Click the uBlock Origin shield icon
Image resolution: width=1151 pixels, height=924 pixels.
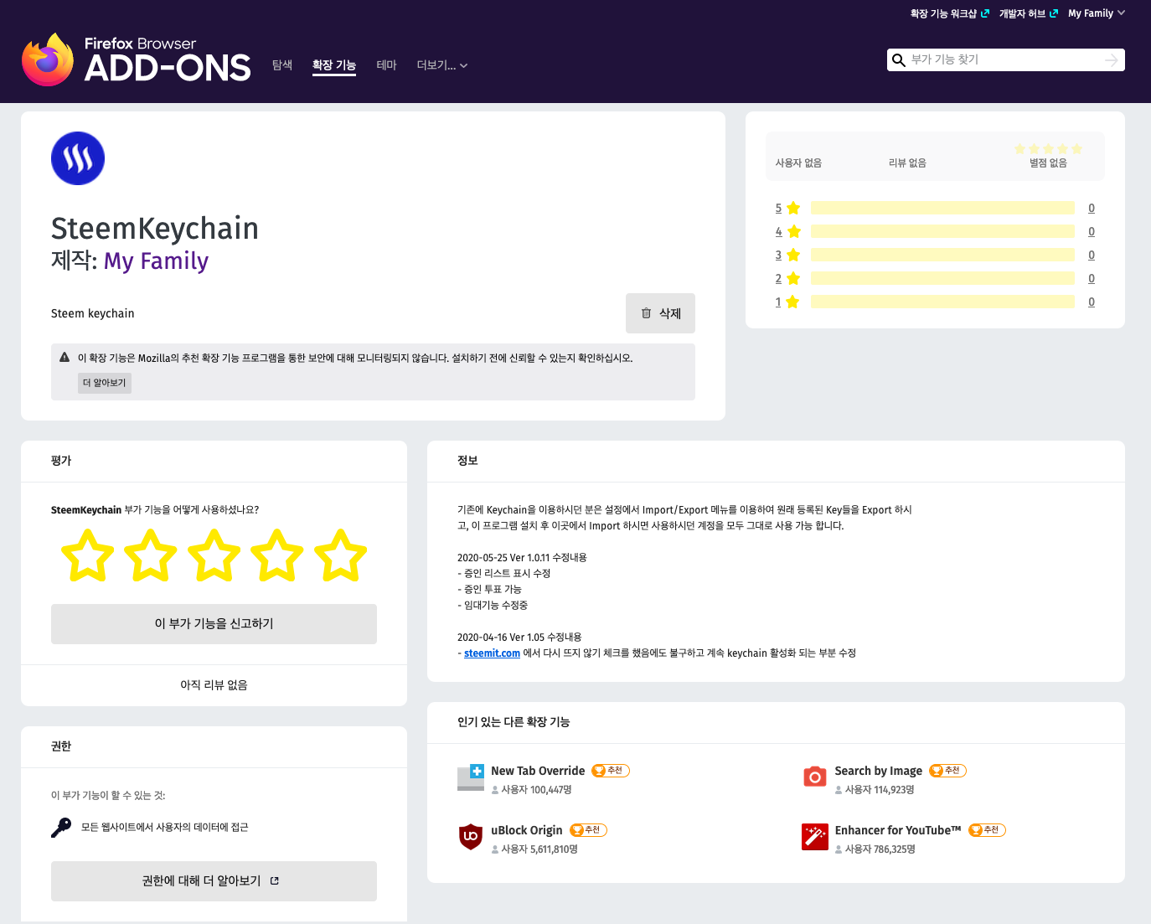coord(471,837)
